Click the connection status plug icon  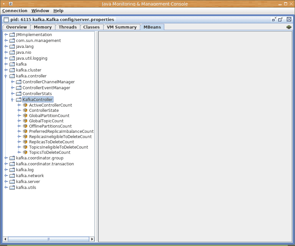click(289, 27)
